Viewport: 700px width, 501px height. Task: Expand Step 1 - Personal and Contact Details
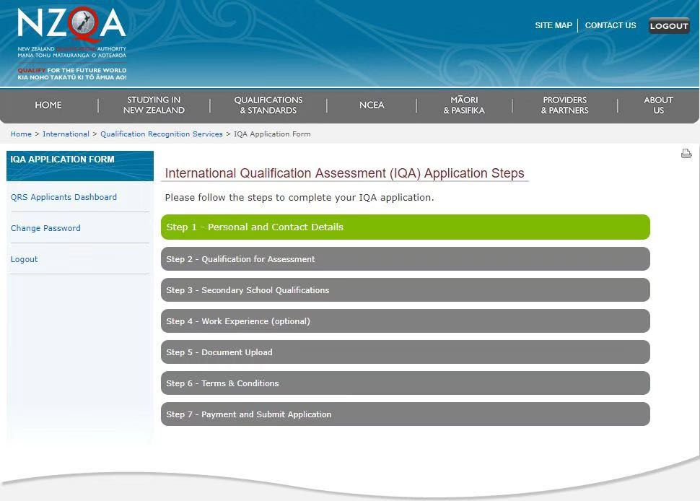point(405,227)
